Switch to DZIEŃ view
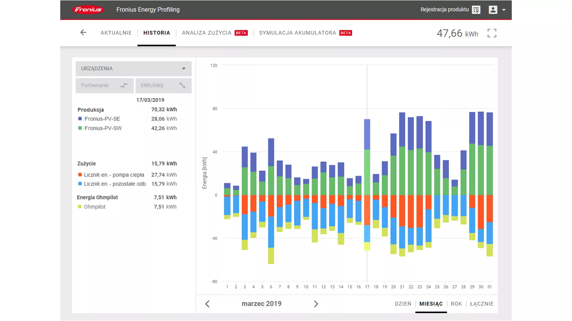This screenshot has width=572, height=321. point(403,304)
